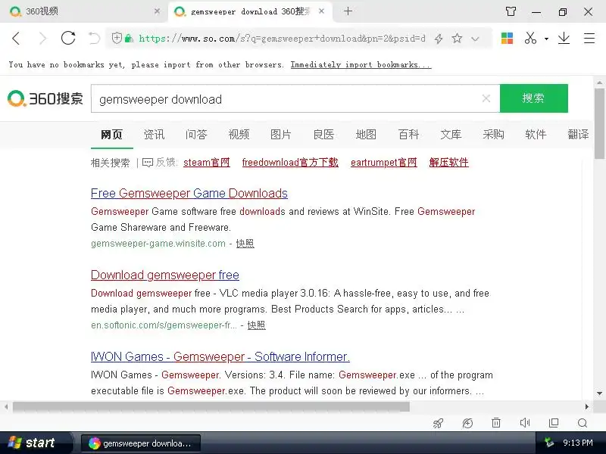Open the colorful apps grid icon
Screen dimensions: 606x454
point(507,39)
